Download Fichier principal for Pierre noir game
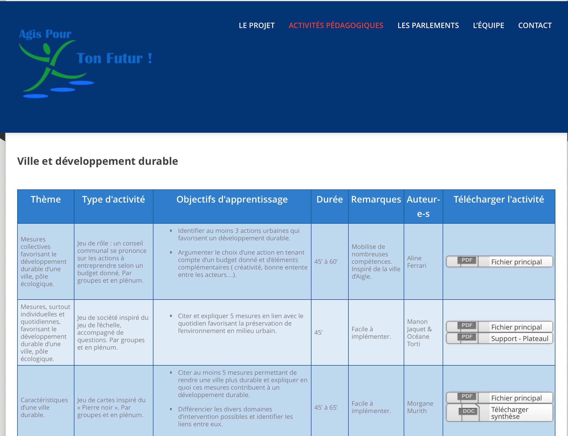The height and width of the screenshot is (436, 568). point(516,398)
